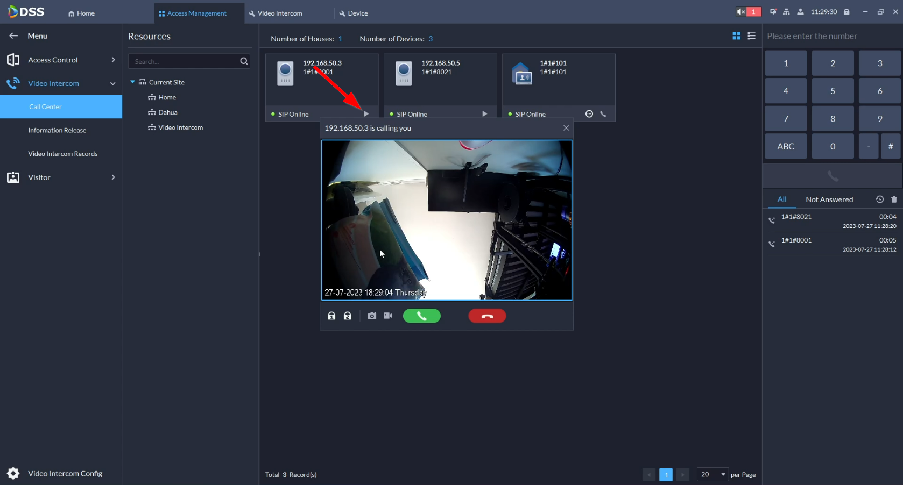Answer the incoming call with green button

click(421, 316)
